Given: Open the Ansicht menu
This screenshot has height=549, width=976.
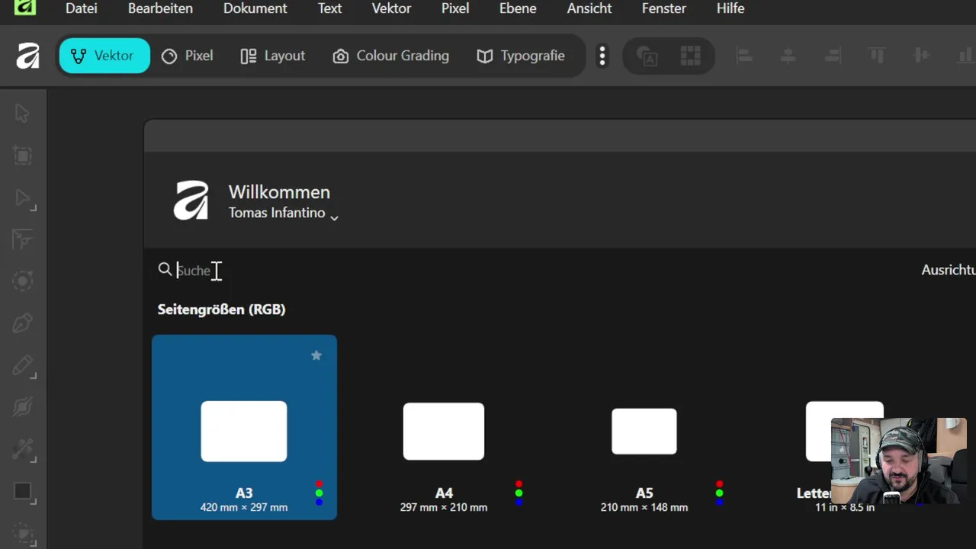Looking at the screenshot, I should coord(589,8).
